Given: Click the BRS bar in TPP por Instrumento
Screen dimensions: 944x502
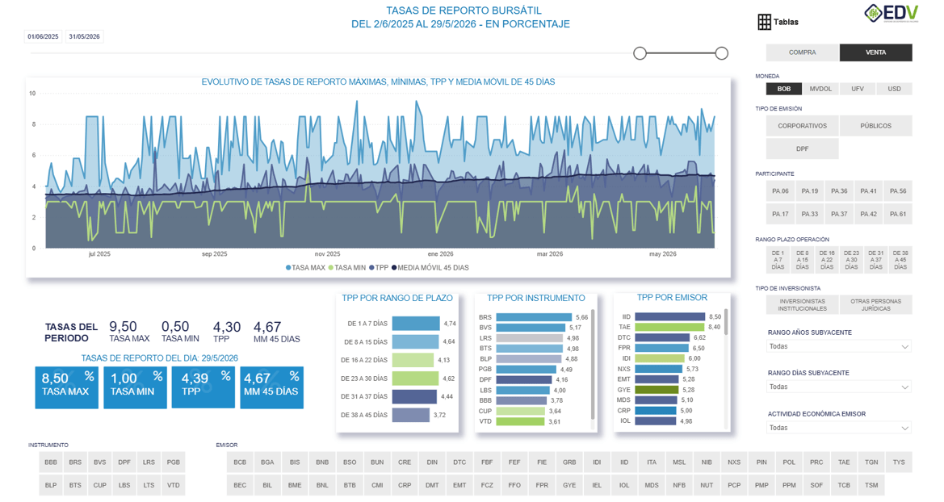Looking at the screenshot, I should [x=534, y=317].
